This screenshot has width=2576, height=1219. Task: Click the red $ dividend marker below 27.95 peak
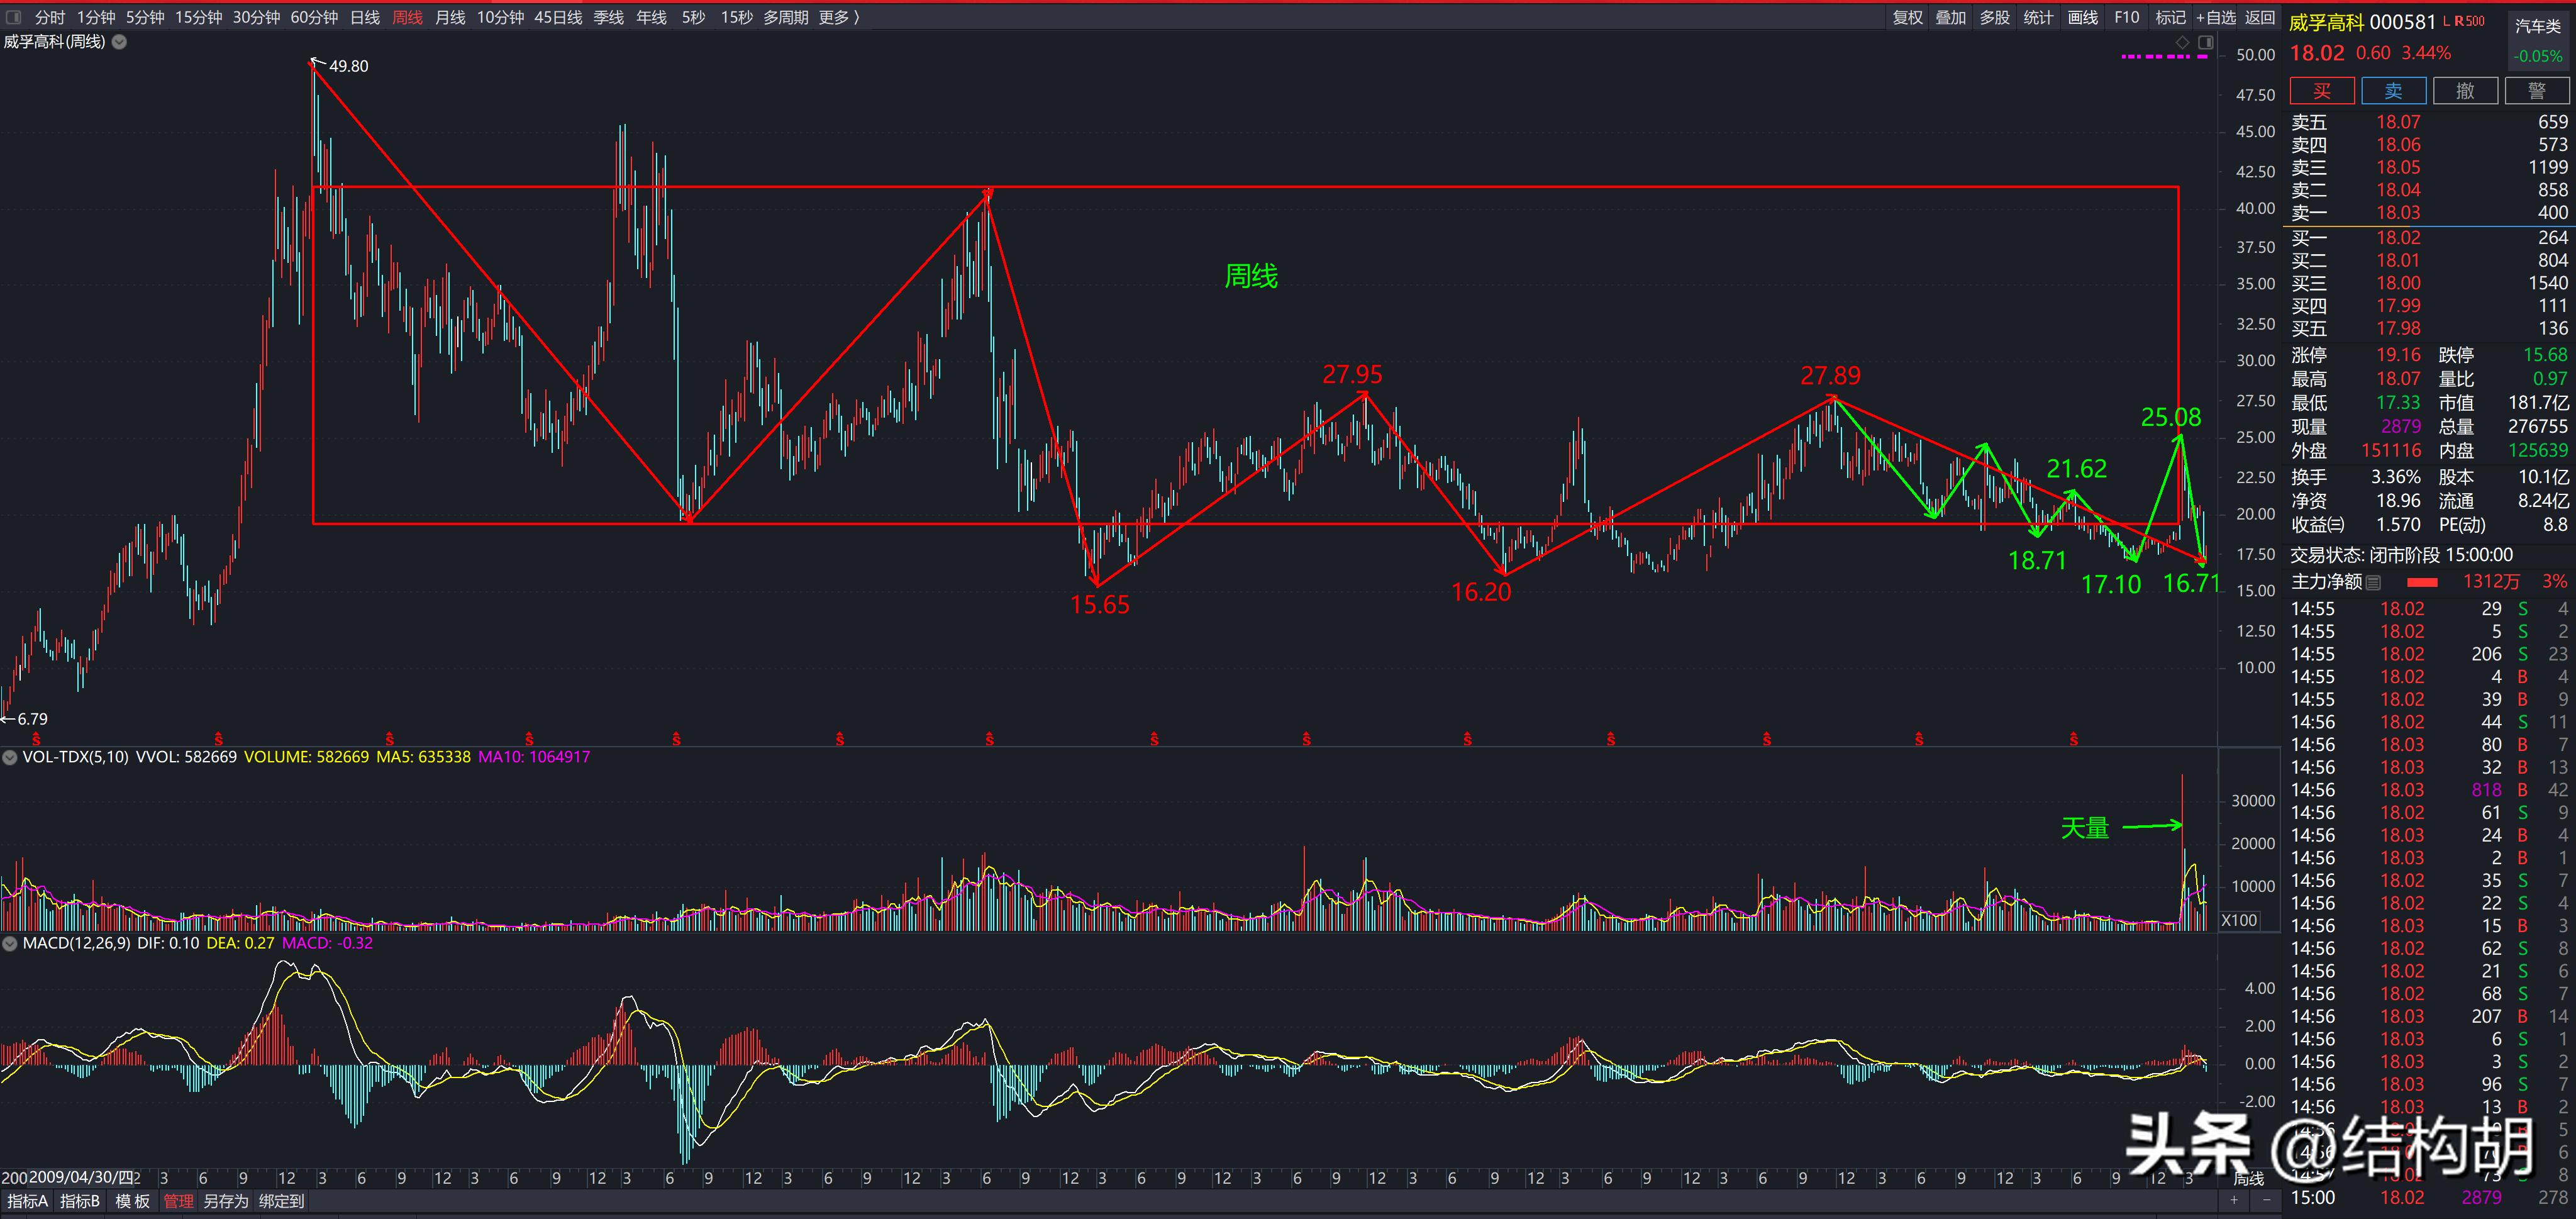[1306, 740]
